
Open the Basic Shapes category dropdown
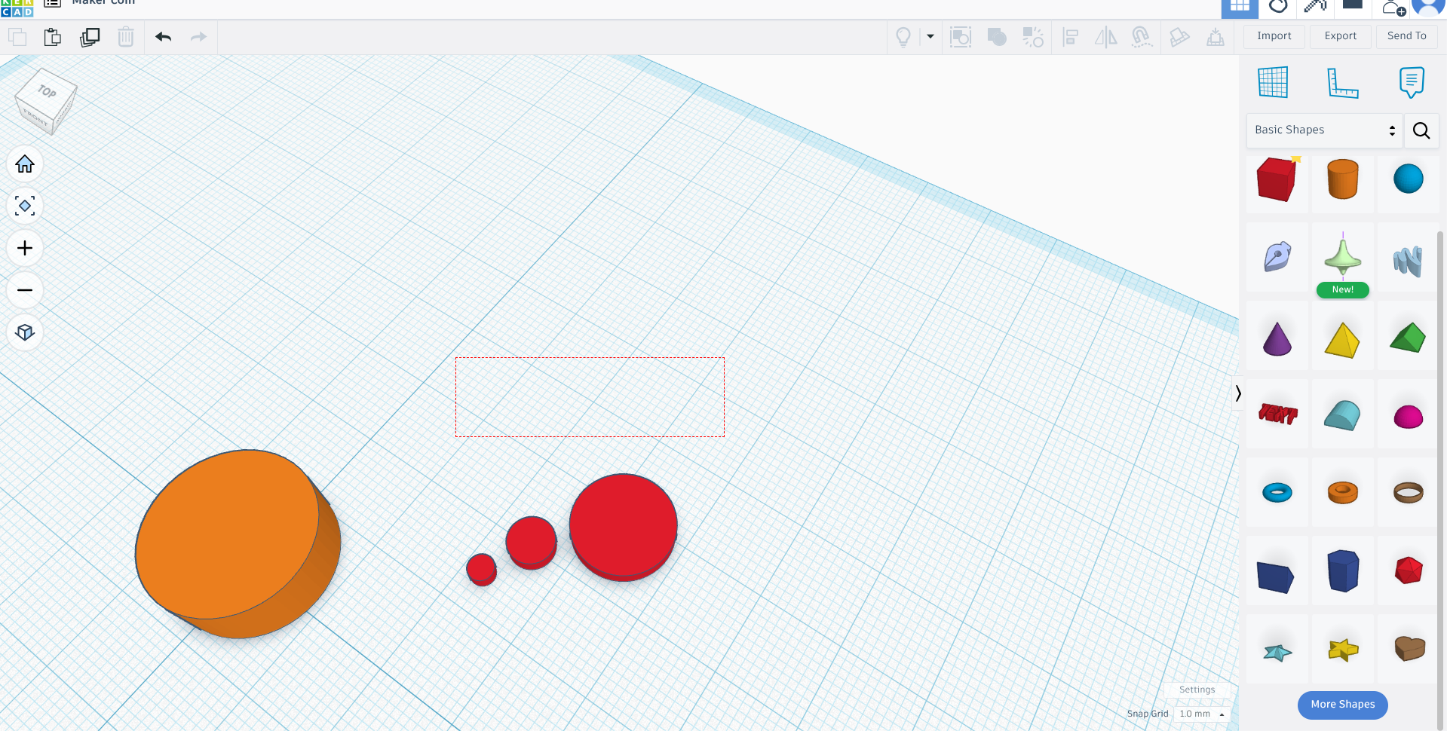click(1324, 130)
